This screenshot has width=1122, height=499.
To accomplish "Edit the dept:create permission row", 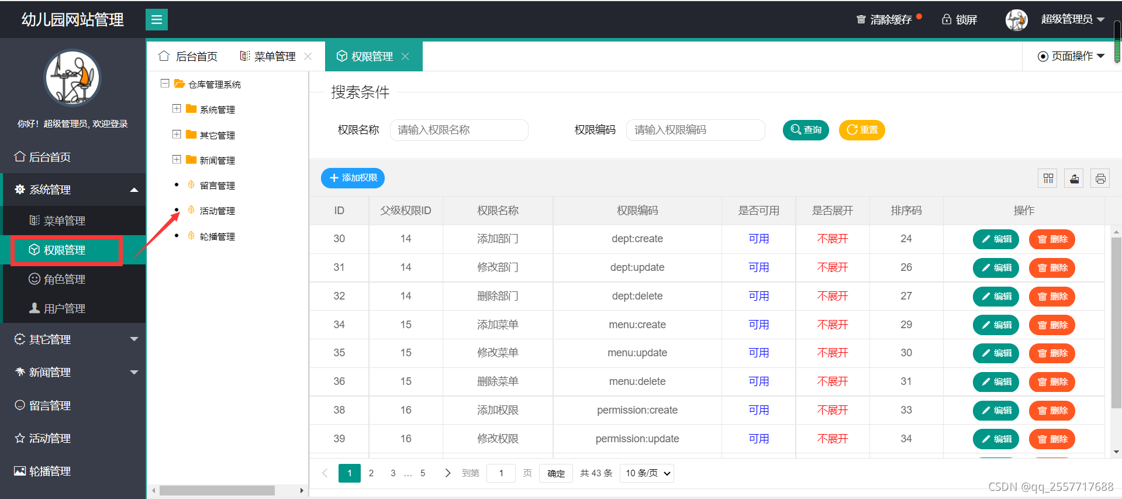I will 996,239.
